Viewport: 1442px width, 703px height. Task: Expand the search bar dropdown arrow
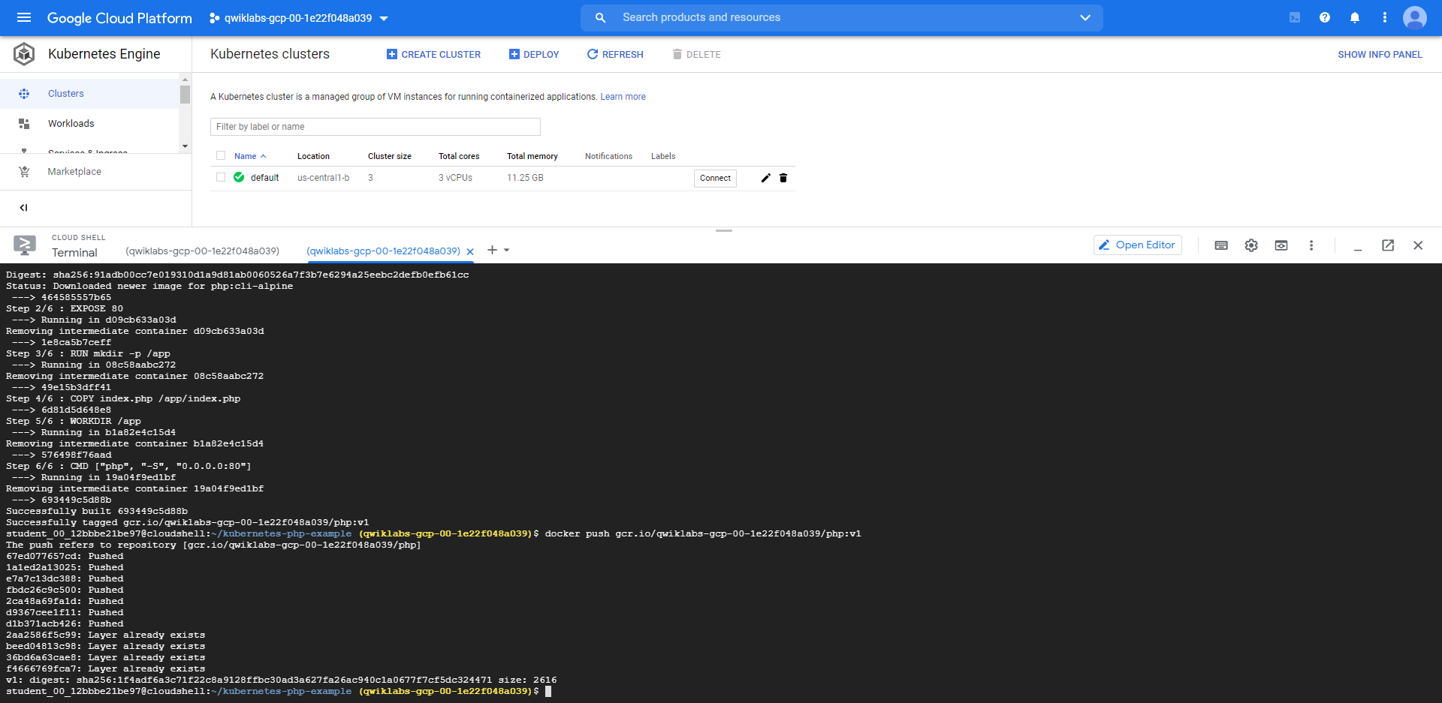(1085, 17)
